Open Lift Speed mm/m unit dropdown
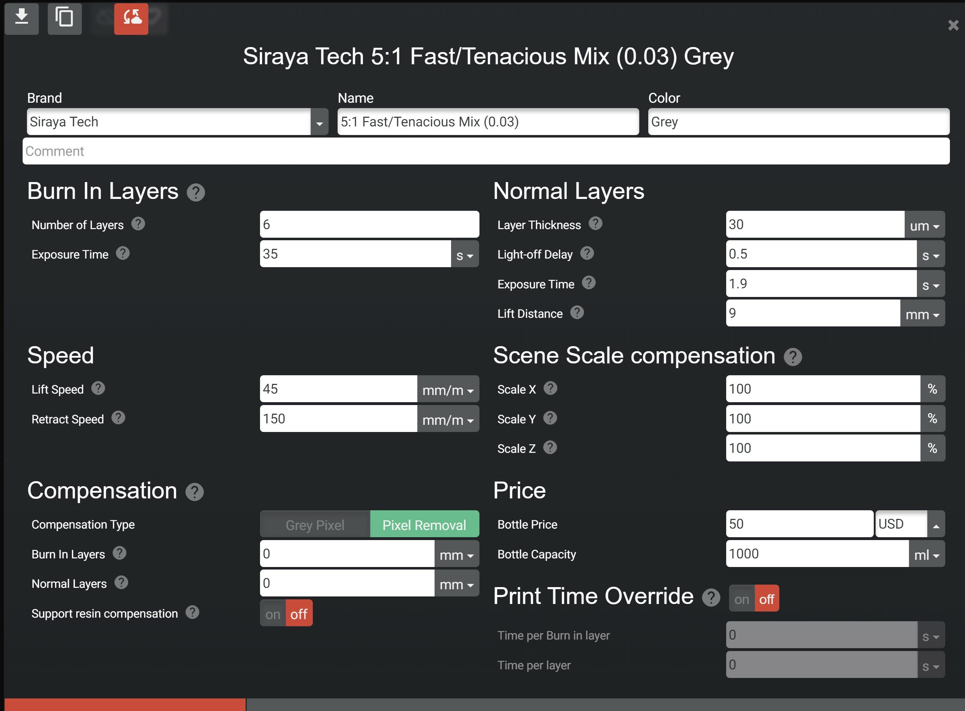This screenshot has height=711, width=965. (x=448, y=389)
